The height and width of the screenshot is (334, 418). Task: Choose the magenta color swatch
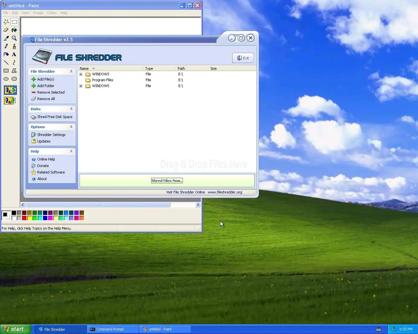[x=50, y=218]
